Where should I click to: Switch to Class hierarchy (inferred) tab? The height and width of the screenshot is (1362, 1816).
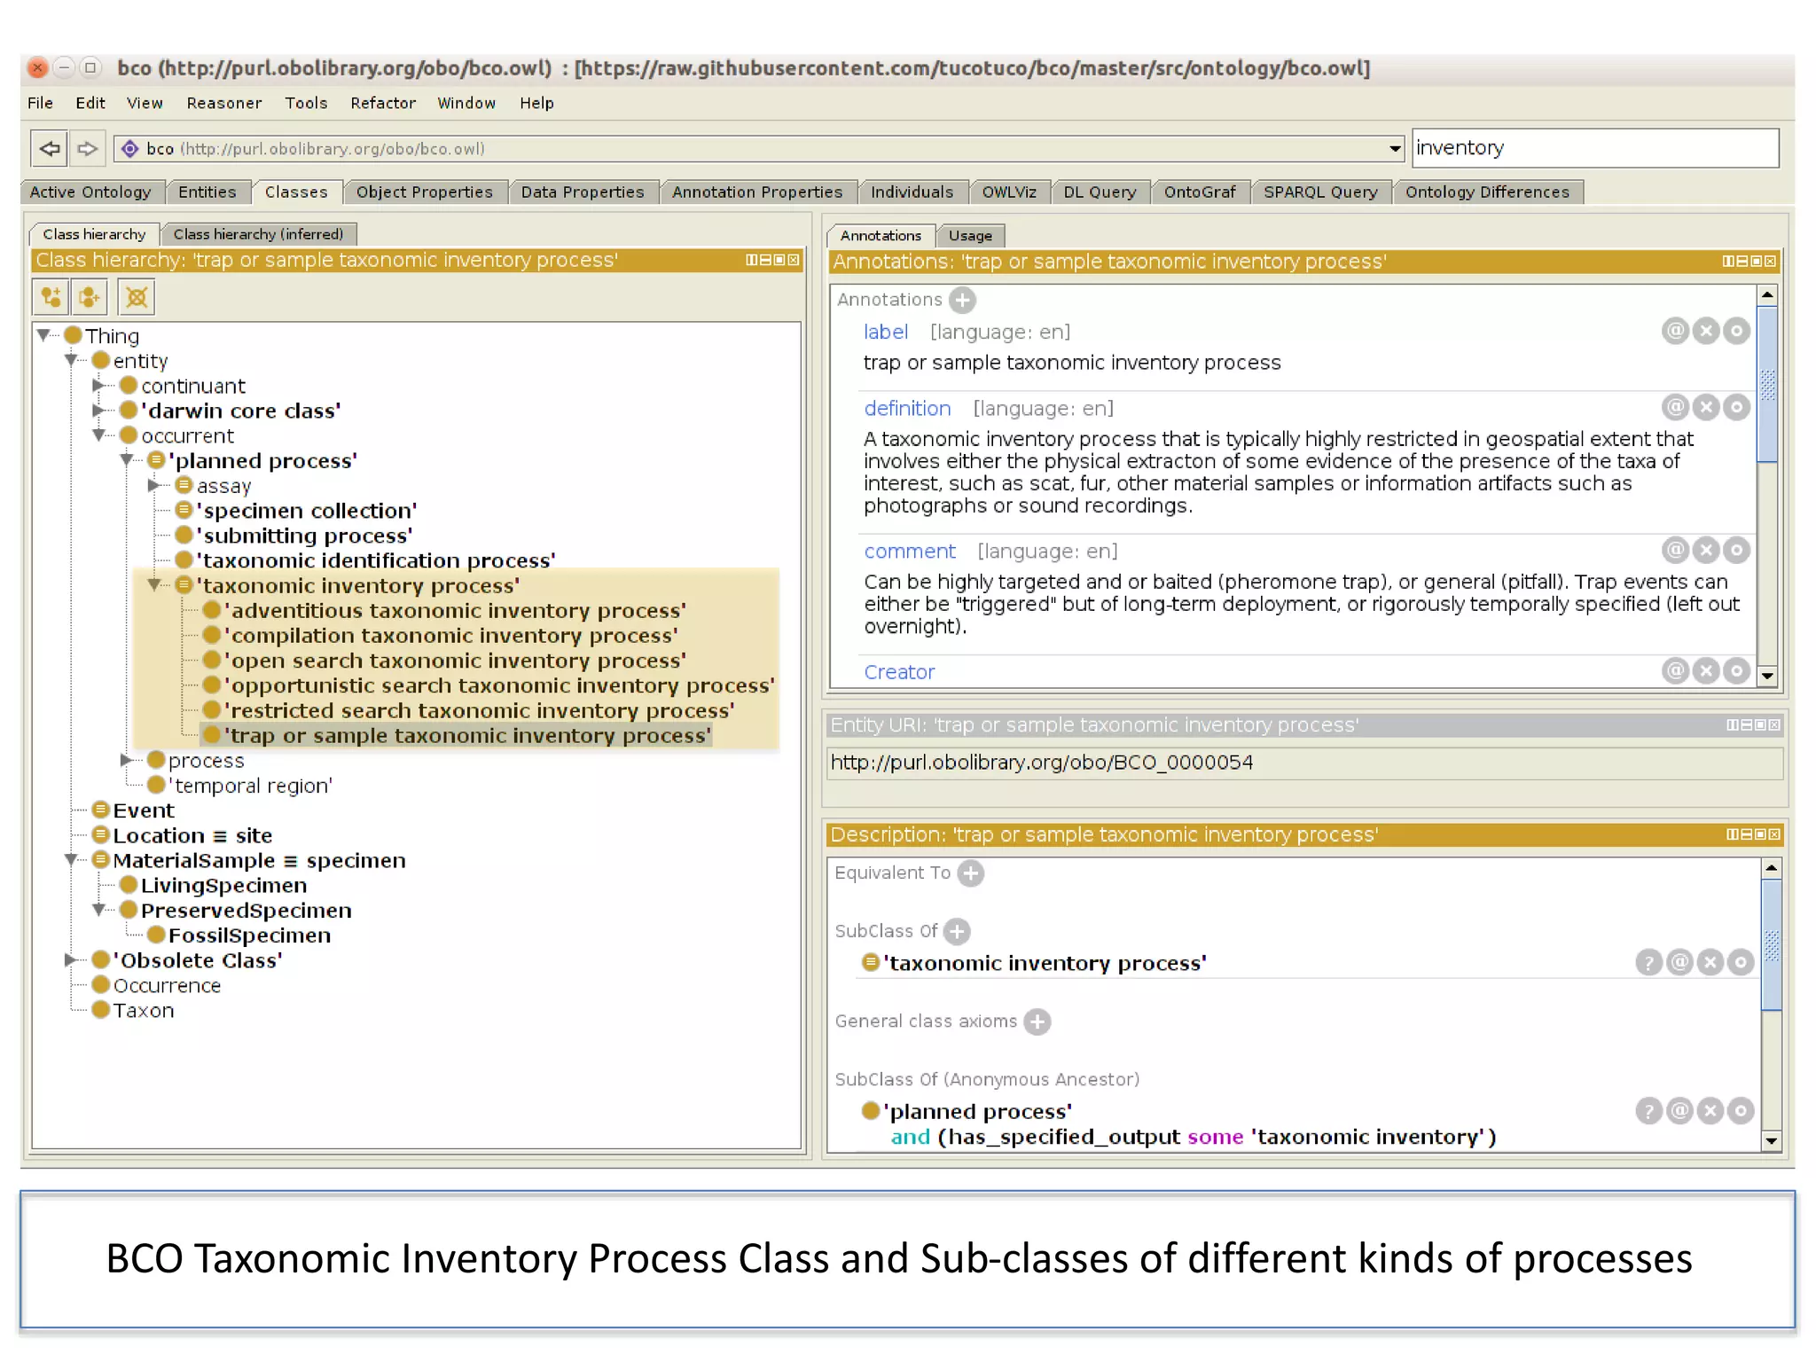[258, 234]
